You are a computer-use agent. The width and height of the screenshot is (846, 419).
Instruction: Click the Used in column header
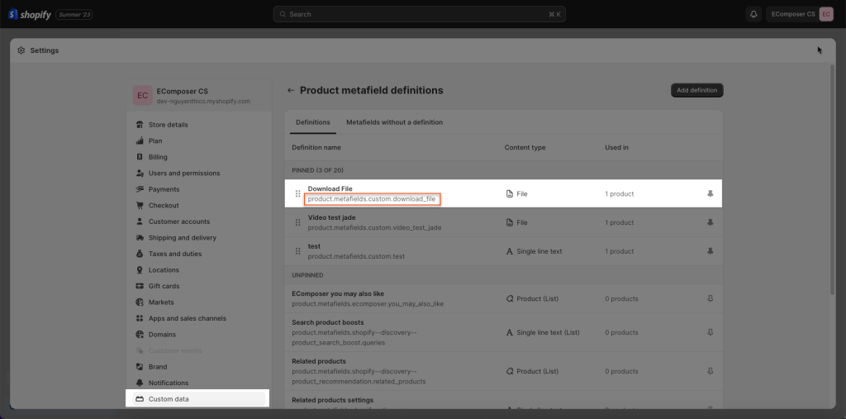pyautogui.click(x=616, y=147)
